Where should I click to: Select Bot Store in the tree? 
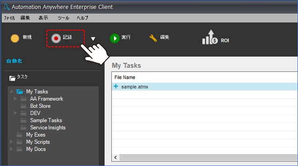[x=40, y=106]
